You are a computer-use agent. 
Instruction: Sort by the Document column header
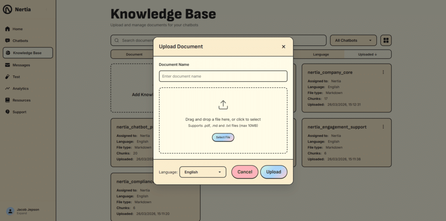(134, 54)
